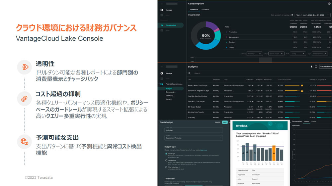Click the eye icon beside 透明性
The width and height of the screenshot is (332, 186).
(x=25, y=67)
